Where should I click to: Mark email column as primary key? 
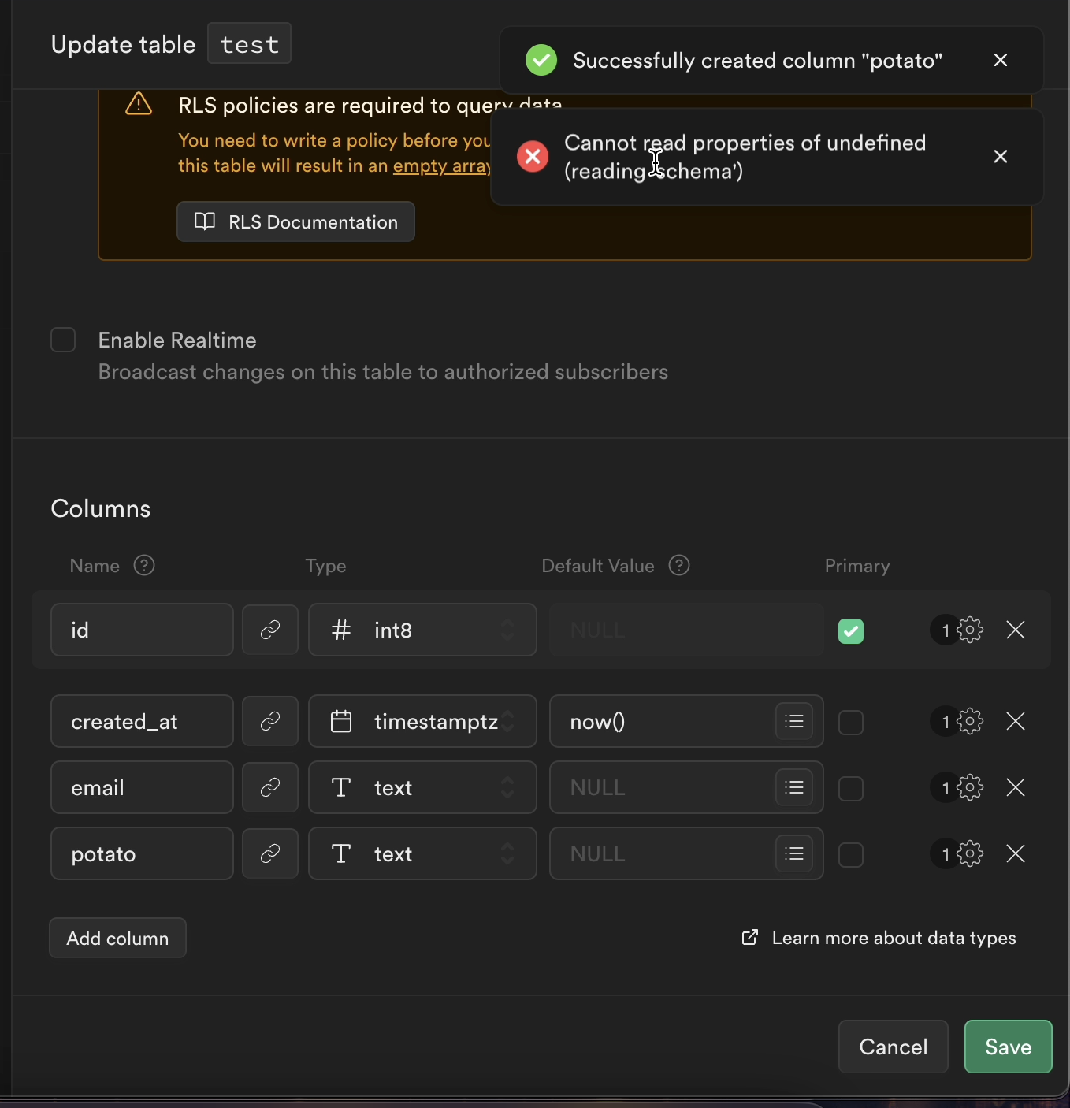851,788
